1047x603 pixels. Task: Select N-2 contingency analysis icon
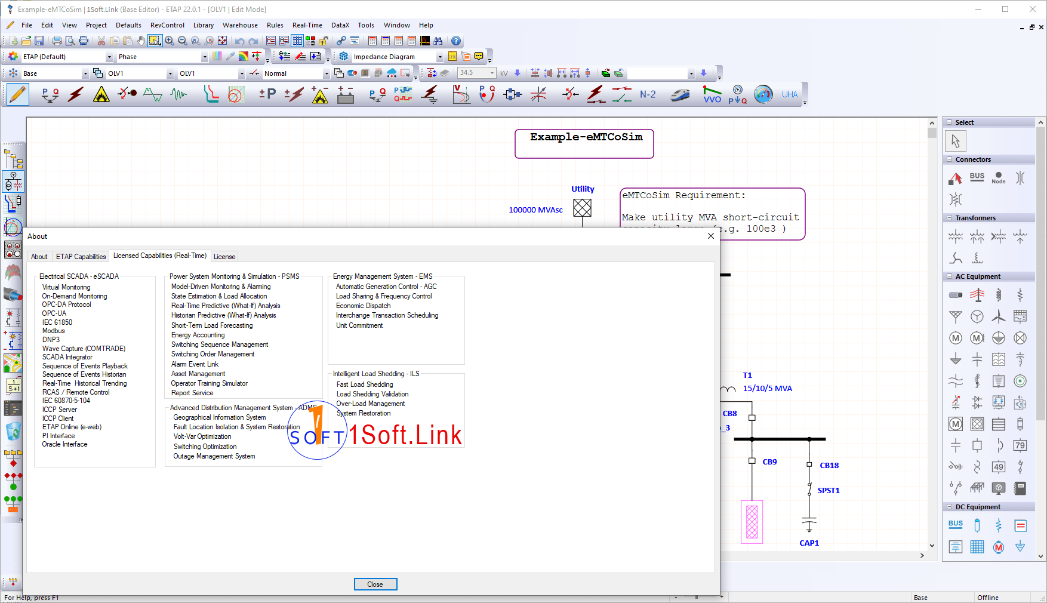[x=648, y=94]
